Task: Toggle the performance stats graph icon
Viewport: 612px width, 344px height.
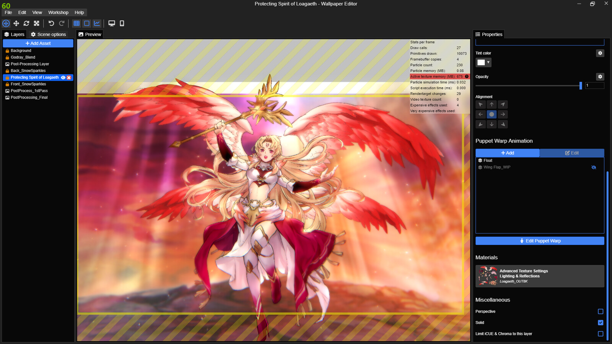Action: 97,23
